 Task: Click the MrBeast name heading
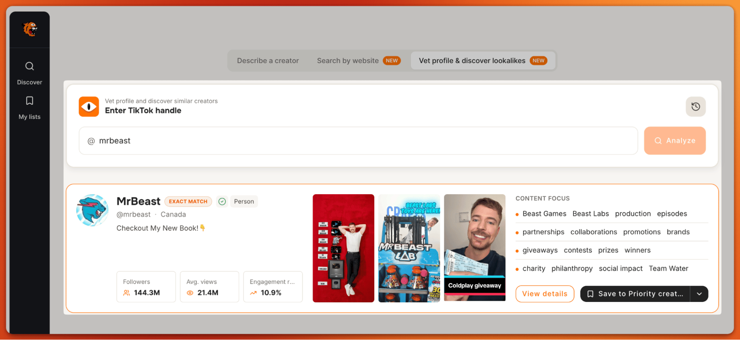click(138, 202)
